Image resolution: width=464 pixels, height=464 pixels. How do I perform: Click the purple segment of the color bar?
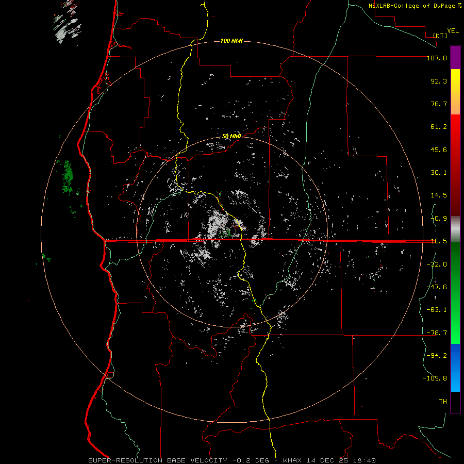click(455, 57)
